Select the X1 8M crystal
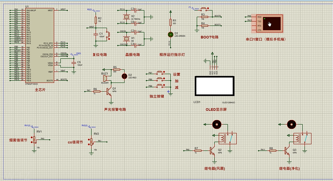Image resolution: width=333 pixels, height=181 pixels. click(x=127, y=39)
